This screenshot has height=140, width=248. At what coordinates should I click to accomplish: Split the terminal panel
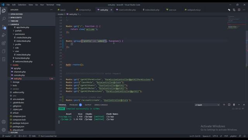point(229,105)
